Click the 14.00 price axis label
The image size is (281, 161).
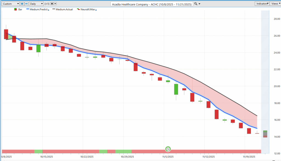coord(277,137)
